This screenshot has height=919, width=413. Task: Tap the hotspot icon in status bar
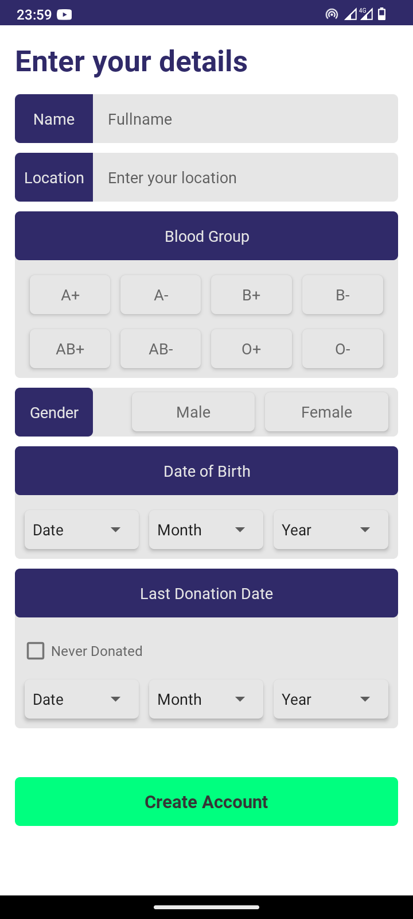tap(332, 14)
